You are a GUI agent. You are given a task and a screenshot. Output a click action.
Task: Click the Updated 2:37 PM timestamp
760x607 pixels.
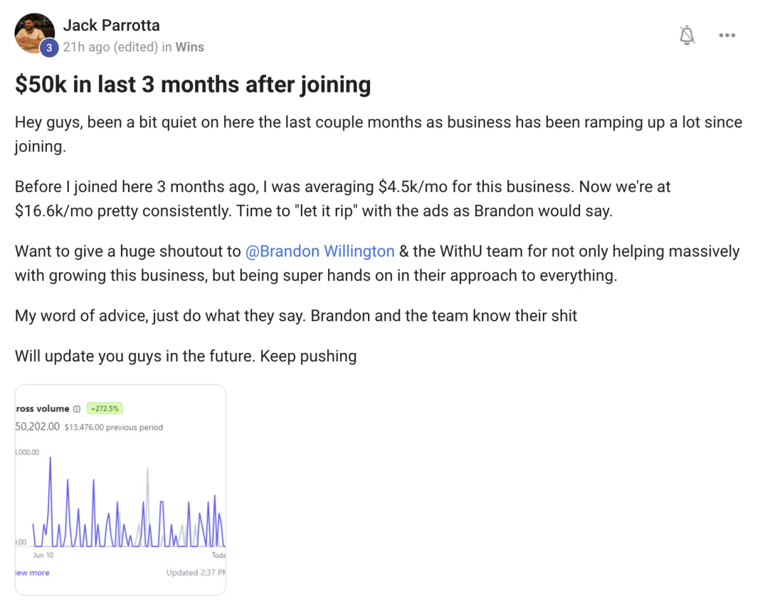196,573
